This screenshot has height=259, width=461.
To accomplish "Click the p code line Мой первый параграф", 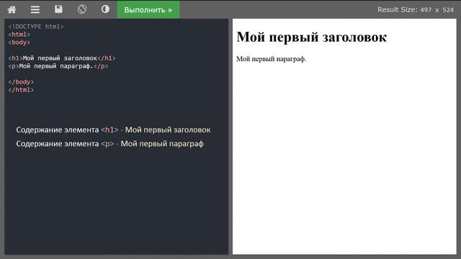I will pyautogui.click(x=58, y=66).
